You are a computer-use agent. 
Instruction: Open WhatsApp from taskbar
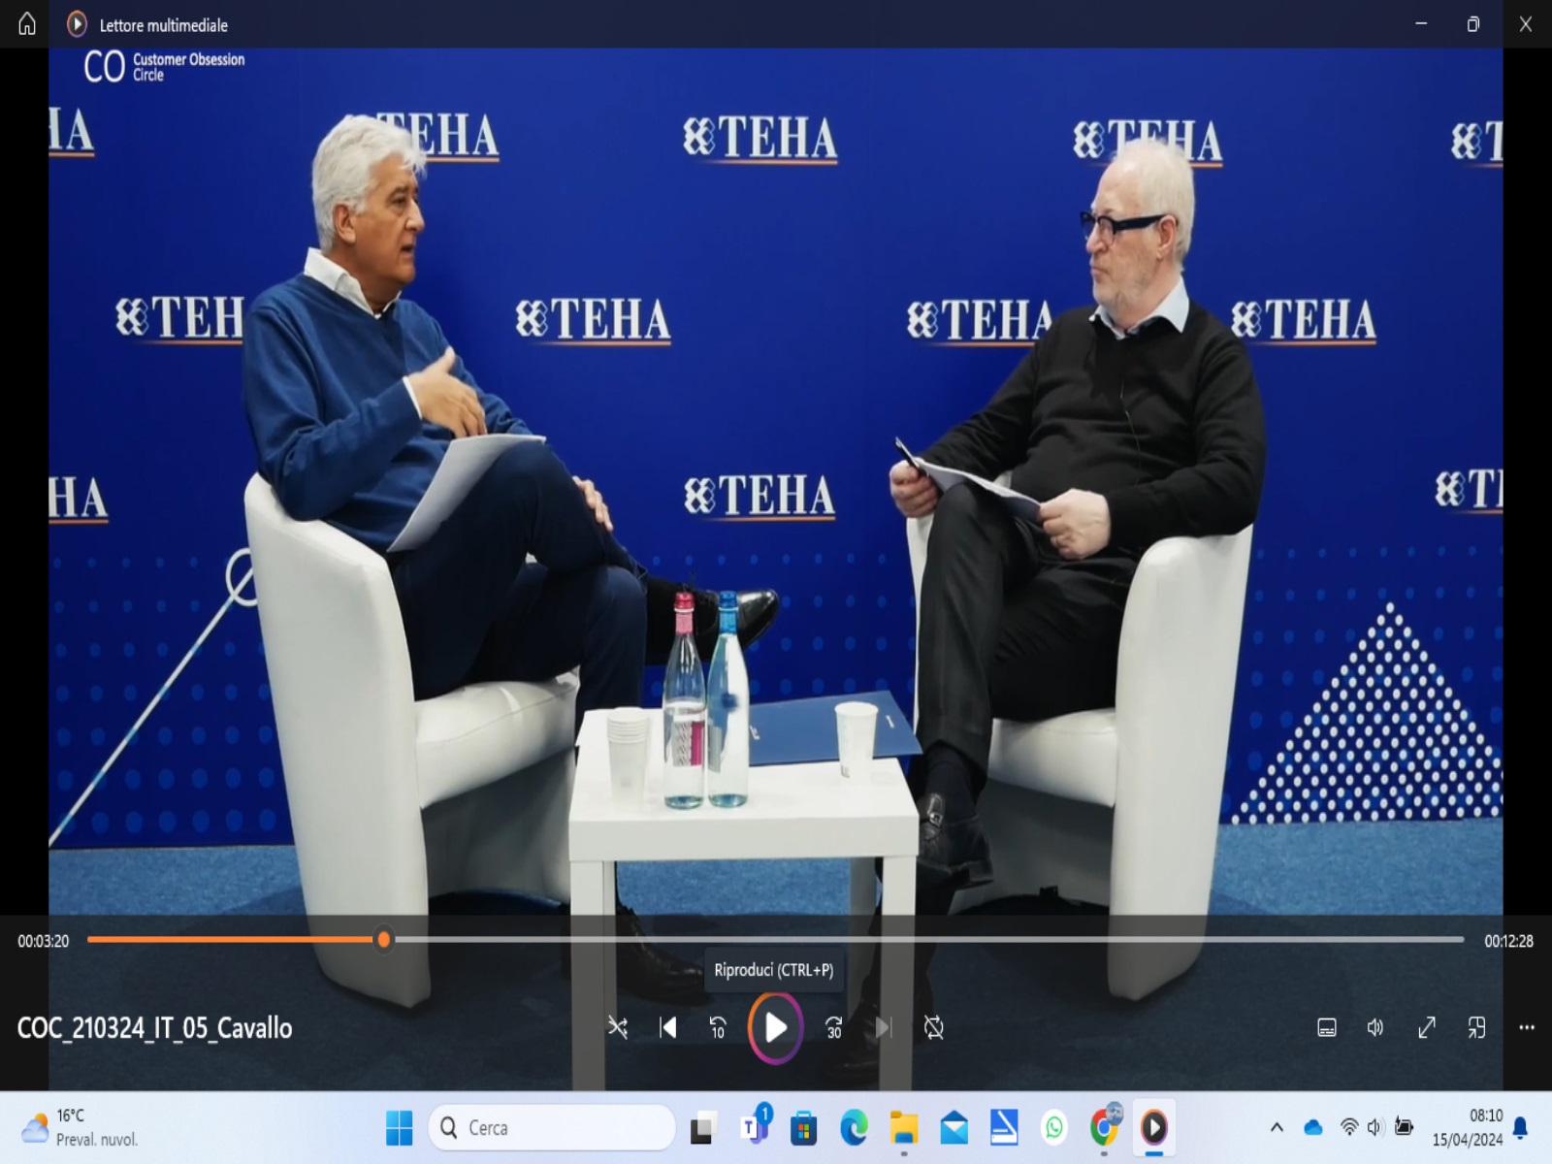[x=1054, y=1127]
